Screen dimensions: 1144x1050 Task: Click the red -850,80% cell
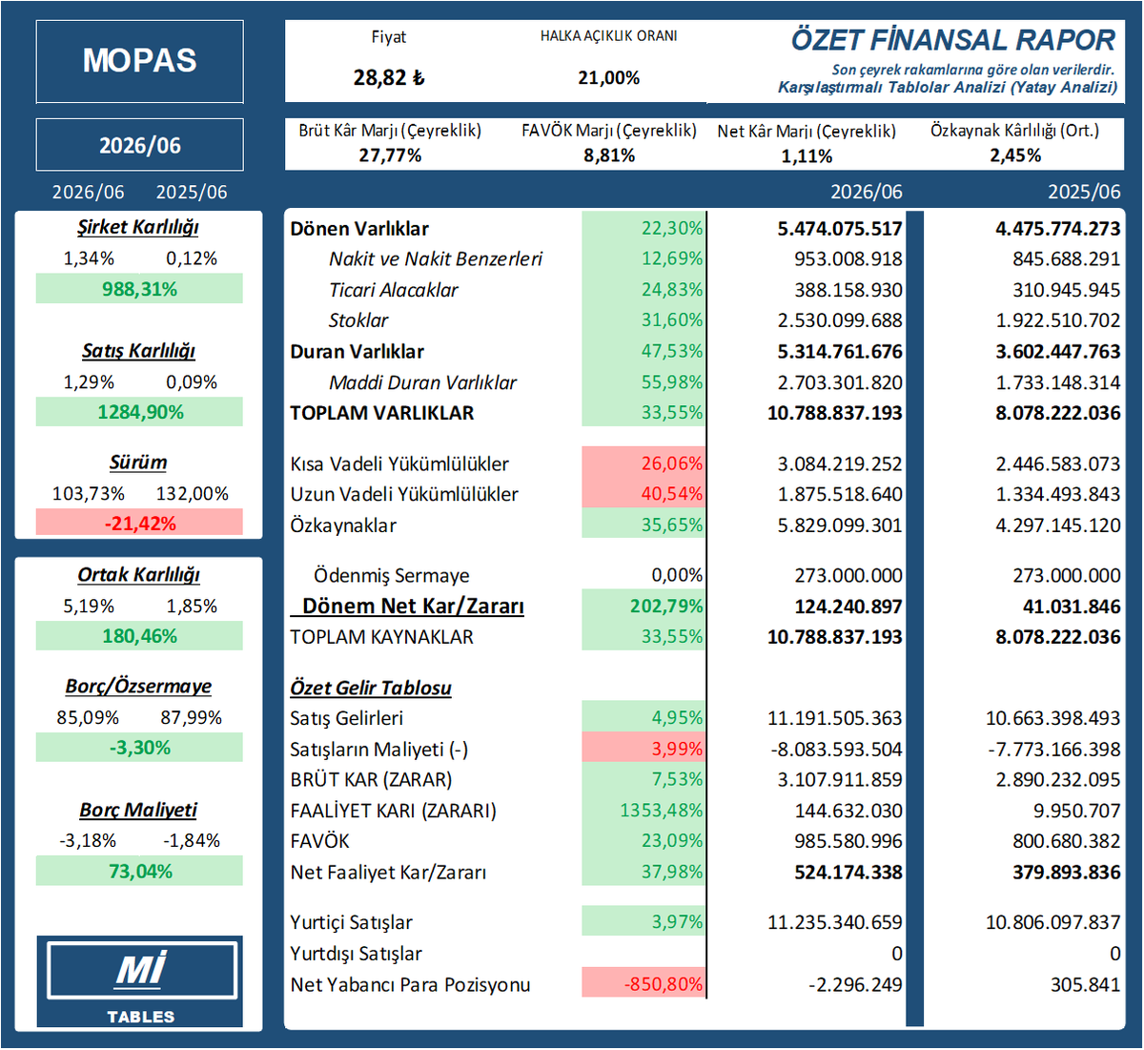pos(643,984)
